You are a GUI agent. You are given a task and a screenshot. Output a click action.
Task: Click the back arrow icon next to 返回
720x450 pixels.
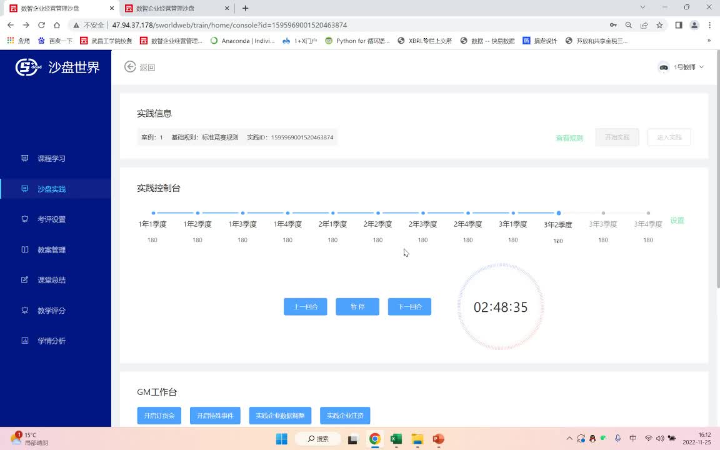pos(130,67)
